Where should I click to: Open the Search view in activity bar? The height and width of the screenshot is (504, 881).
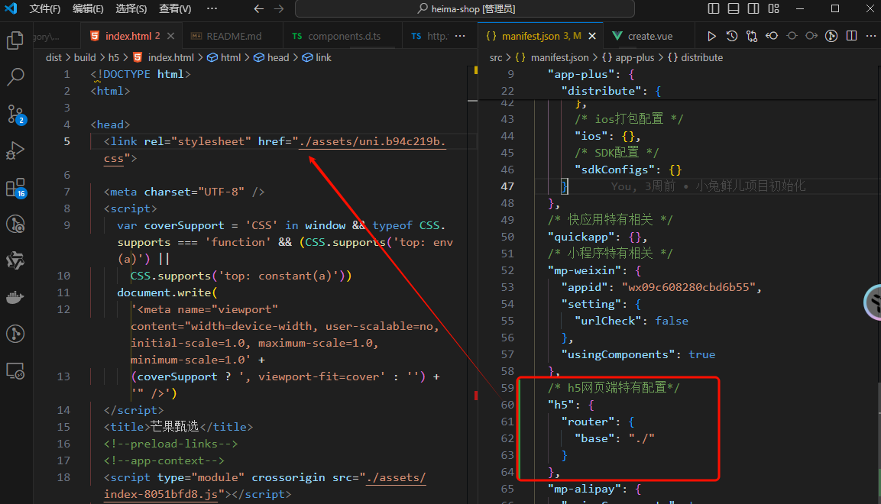(15, 77)
